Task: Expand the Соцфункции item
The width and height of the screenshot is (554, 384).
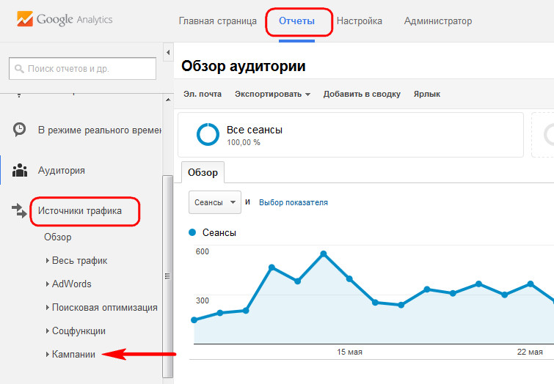Action: click(76, 331)
